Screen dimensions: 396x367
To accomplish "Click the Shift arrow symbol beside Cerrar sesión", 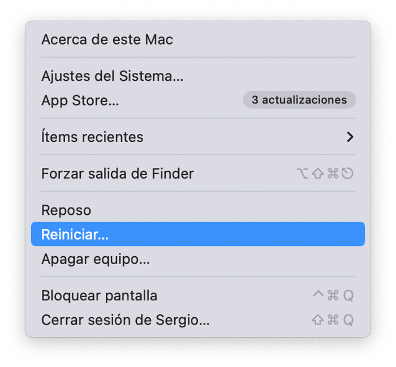I will 318,320.
